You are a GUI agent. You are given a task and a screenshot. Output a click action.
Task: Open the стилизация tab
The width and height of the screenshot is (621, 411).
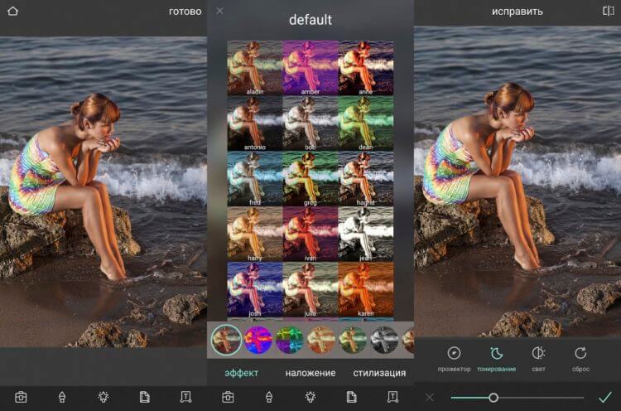379,373
